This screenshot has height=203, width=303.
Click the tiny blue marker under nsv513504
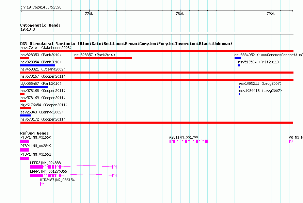coord(239,65)
